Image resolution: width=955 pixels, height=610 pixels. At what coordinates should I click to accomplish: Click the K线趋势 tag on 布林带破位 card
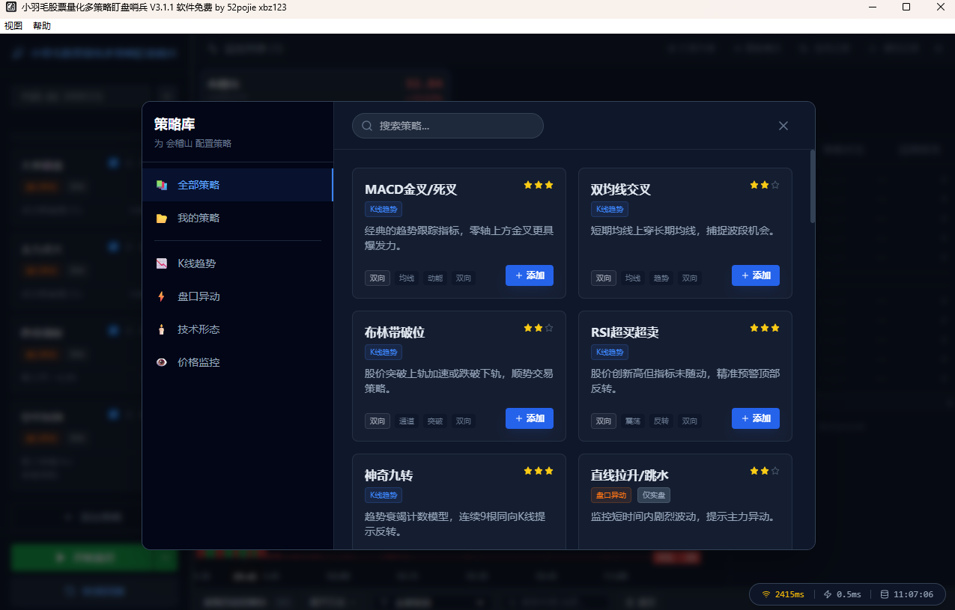pyautogui.click(x=383, y=352)
